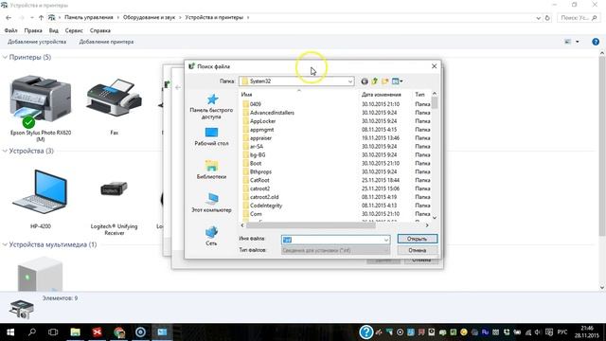Click Добавление устройства in the toolbar
The image size is (606, 341).
[37, 42]
